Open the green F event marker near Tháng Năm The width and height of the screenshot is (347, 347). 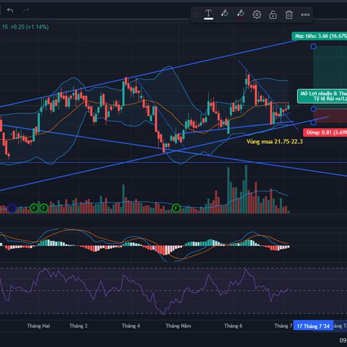point(176,208)
